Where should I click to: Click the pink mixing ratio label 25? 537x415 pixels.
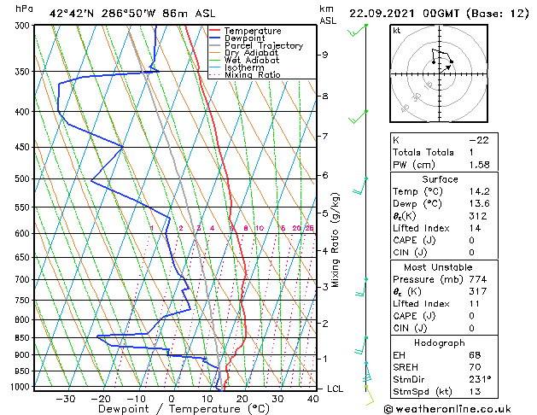pos(309,228)
